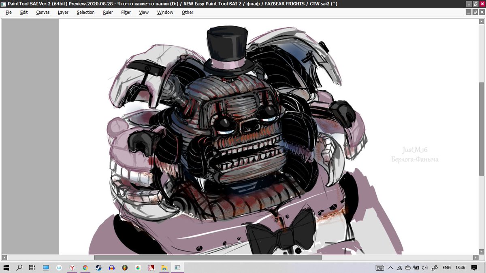
Task: Open Windows taskbar search
Action: pos(19,267)
